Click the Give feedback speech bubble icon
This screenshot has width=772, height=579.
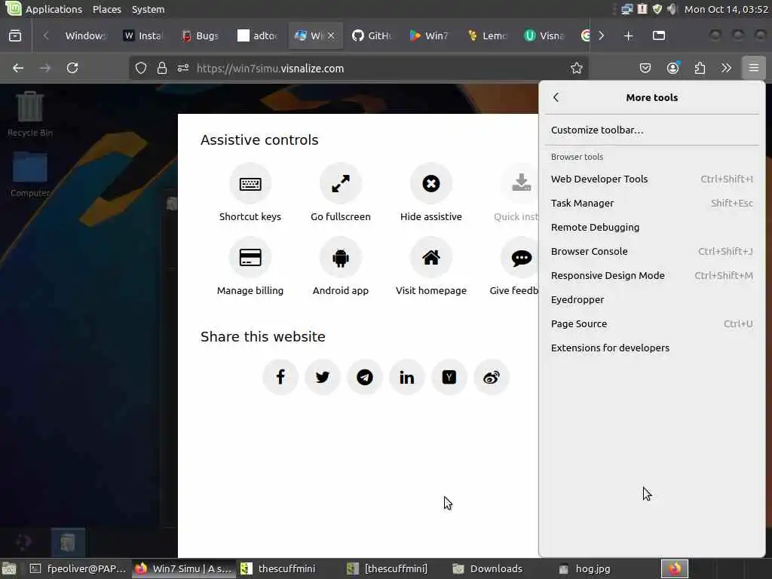pyautogui.click(x=521, y=258)
